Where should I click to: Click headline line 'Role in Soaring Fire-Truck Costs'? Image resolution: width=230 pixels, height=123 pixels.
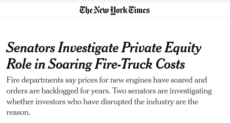pyautogui.click(x=96, y=64)
